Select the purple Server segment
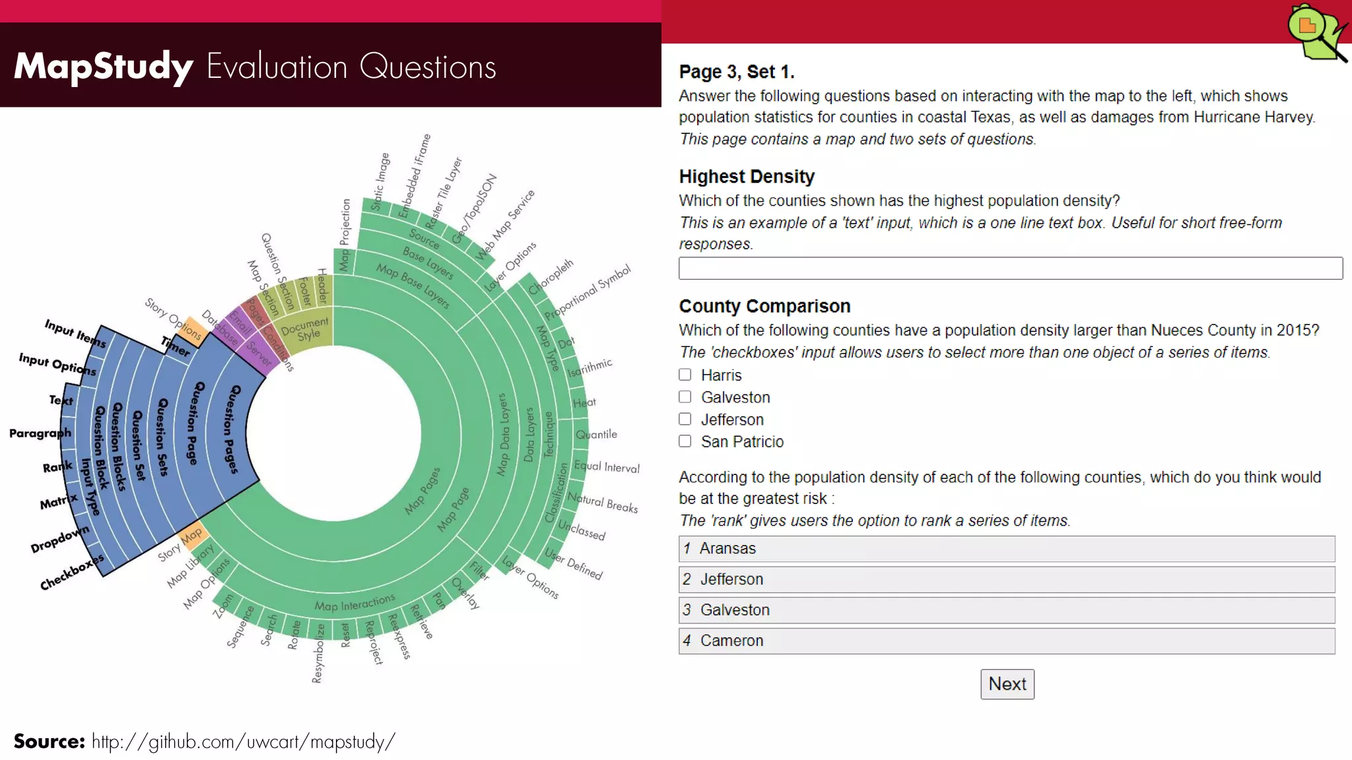 pyautogui.click(x=259, y=354)
